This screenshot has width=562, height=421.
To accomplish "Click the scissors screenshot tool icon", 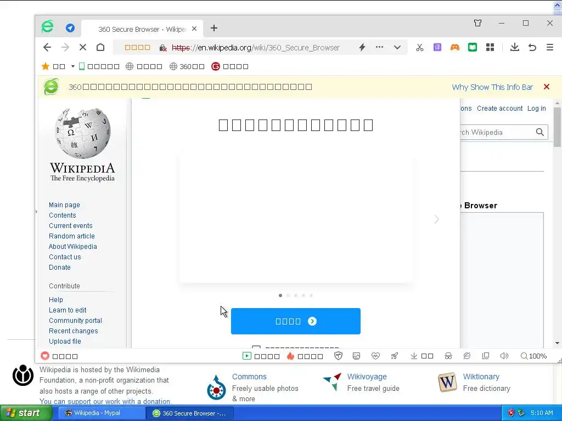I will [420, 47].
